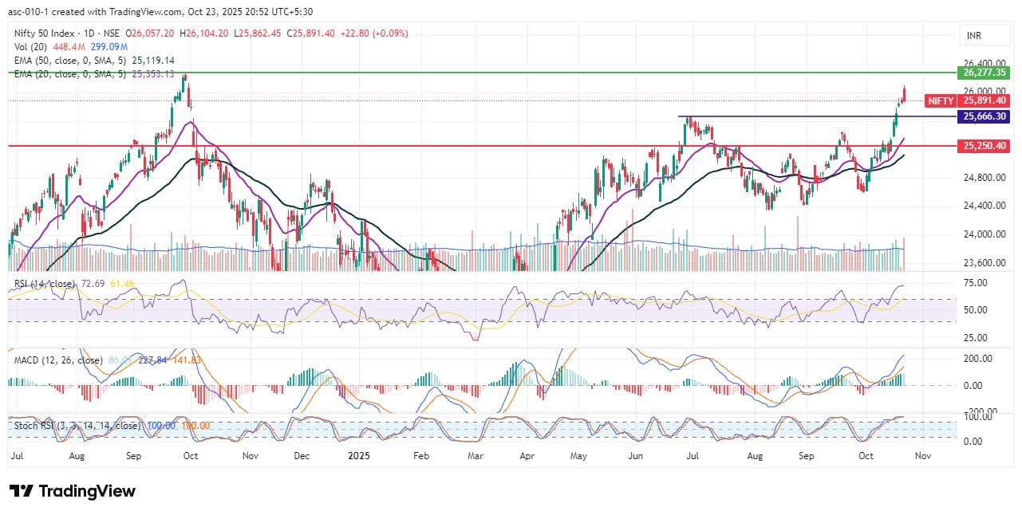This screenshot has height=515, width=1022.
Task: Click the current price 25,891.40 label
Action: click(x=985, y=101)
